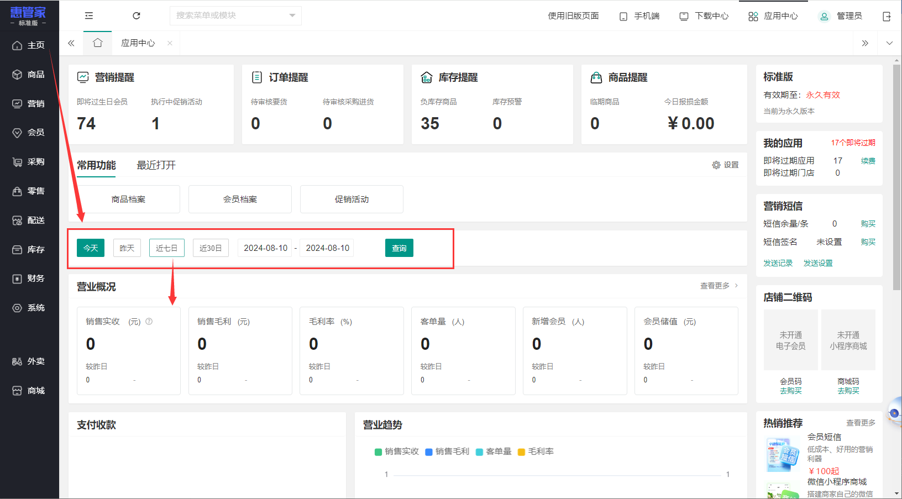Open the 会员 members sidebar item
The image size is (902, 499).
[x=29, y=133]
